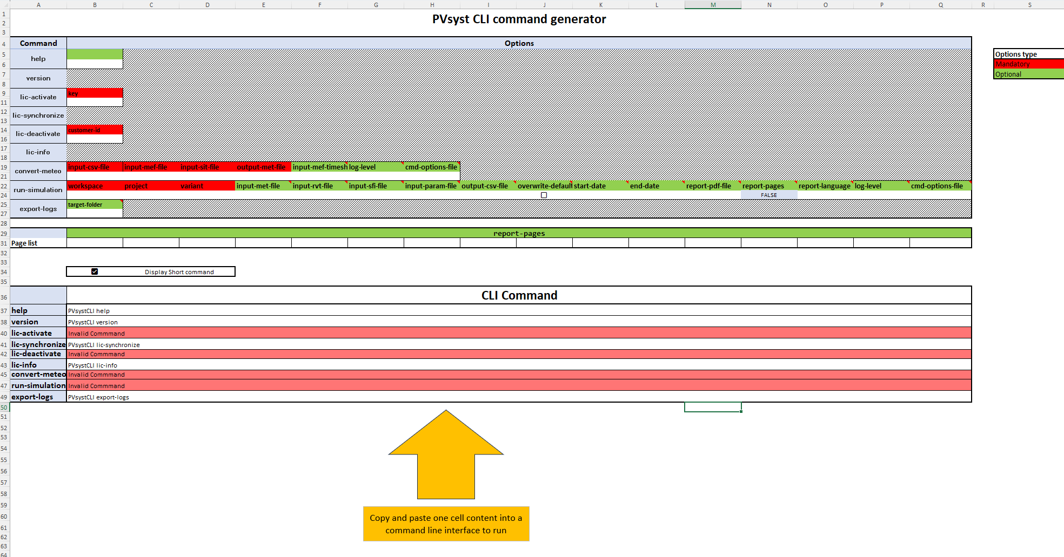Select the run-simulation log-level cell
Viewport: 1064px width, 557px height.
point(881,186)
